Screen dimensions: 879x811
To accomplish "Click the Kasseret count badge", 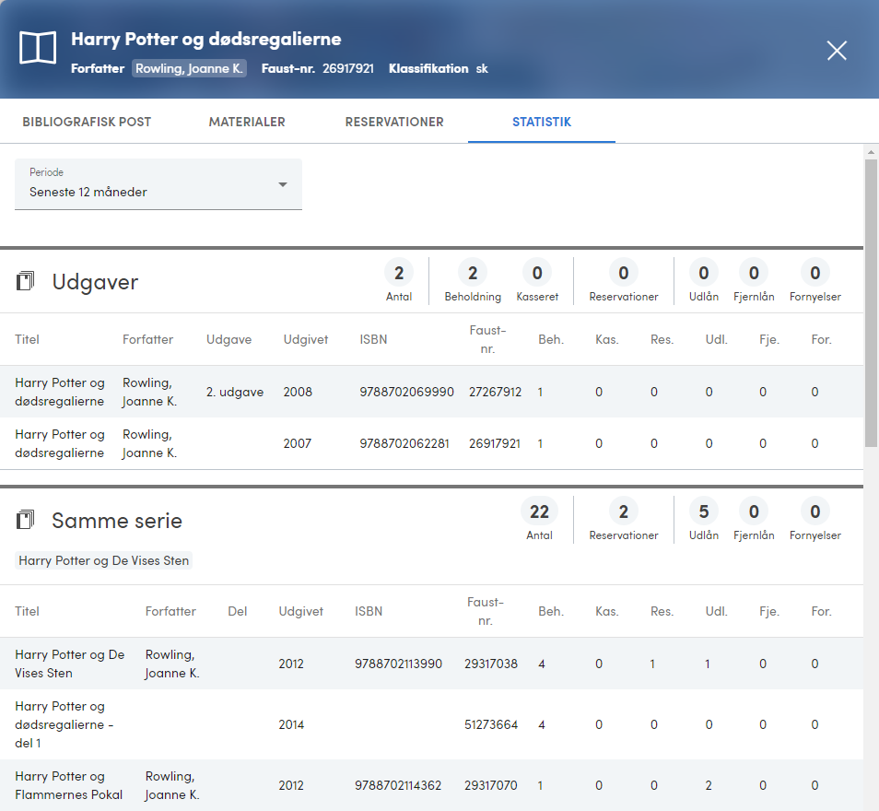I will (x=537, y=273).
